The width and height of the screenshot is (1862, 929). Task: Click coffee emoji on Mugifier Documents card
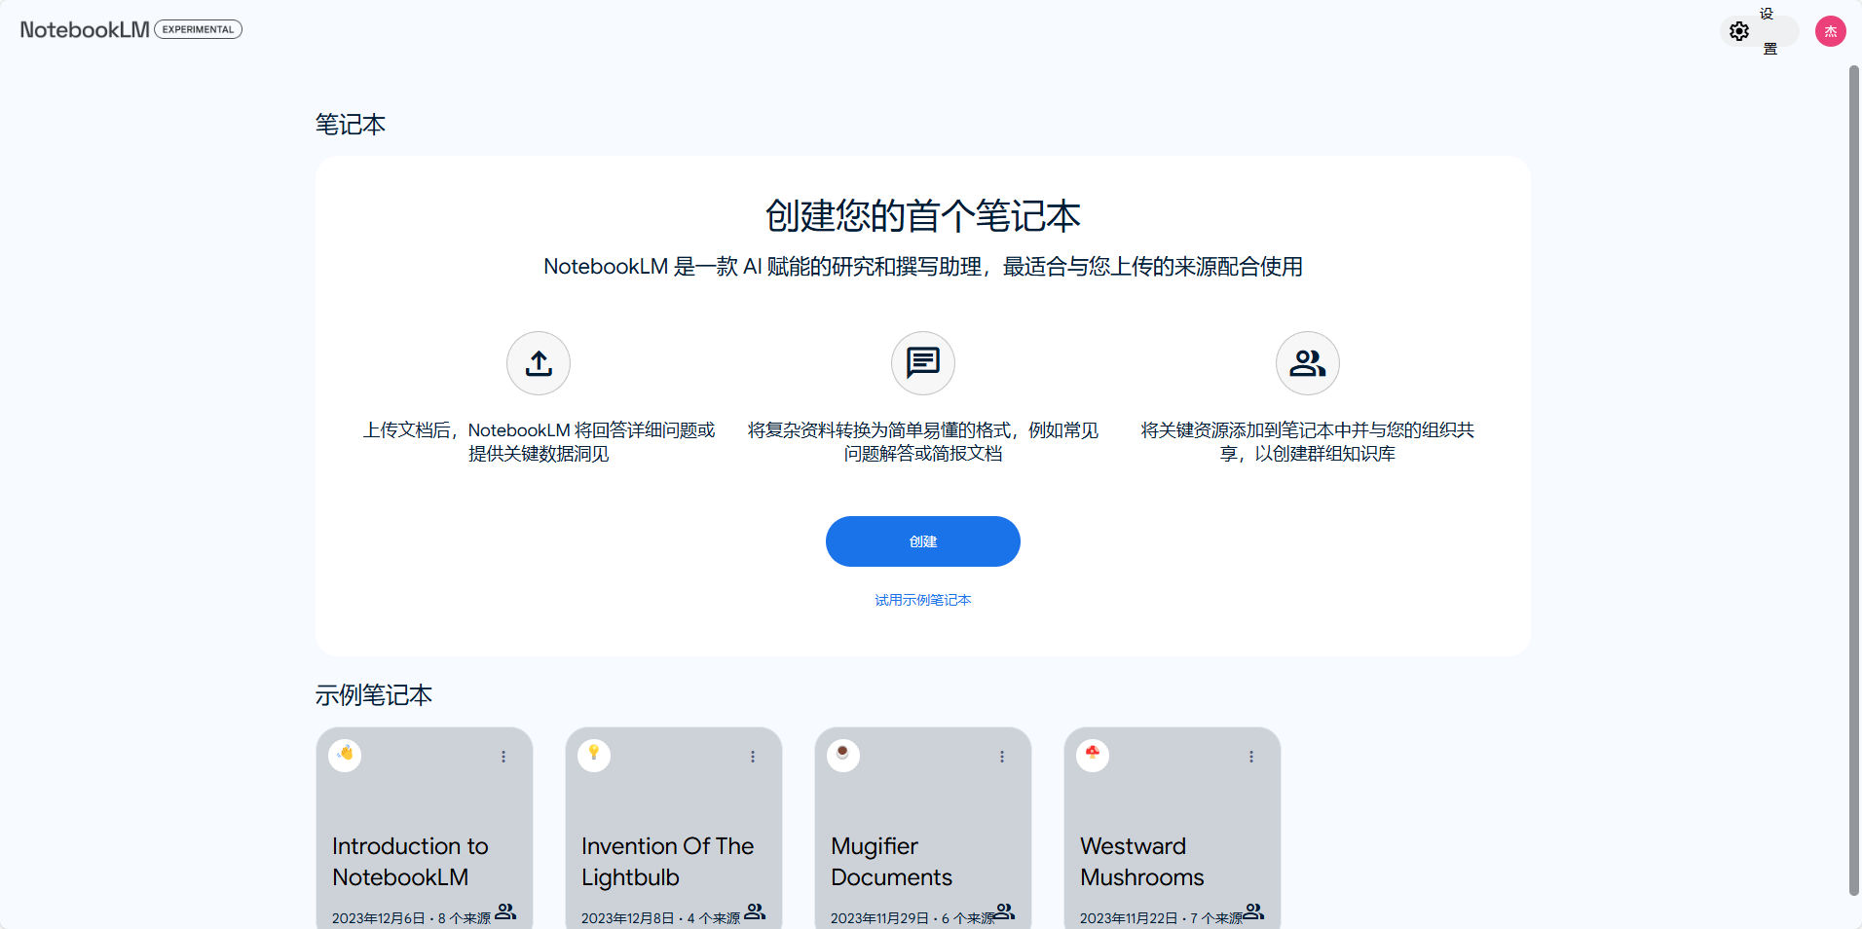pyautogui.click(x=843, y=755)
